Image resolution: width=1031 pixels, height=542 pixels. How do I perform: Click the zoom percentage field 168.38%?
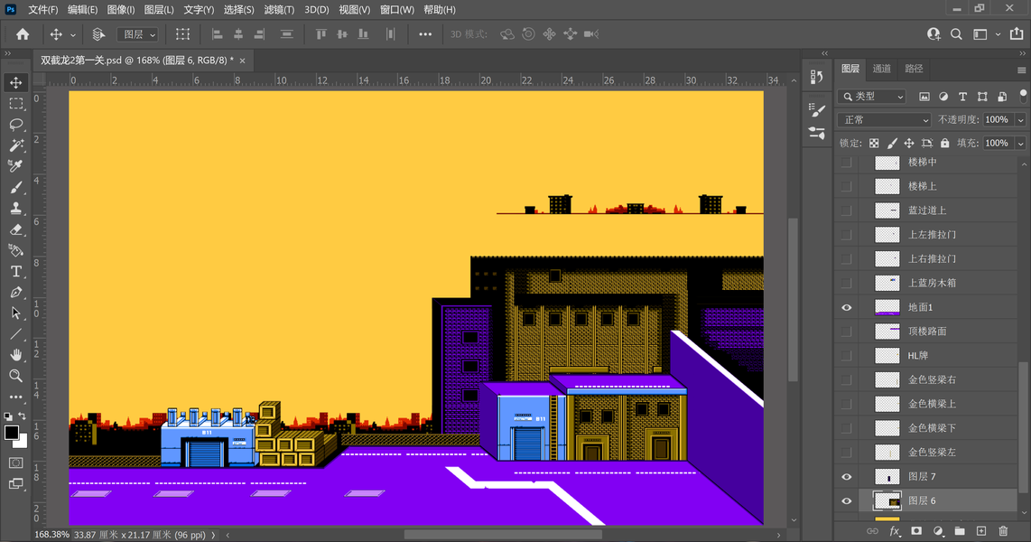(52, 535)
